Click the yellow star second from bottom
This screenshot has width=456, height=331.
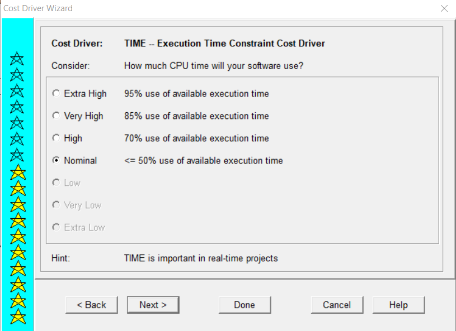(x=18, y=300)
